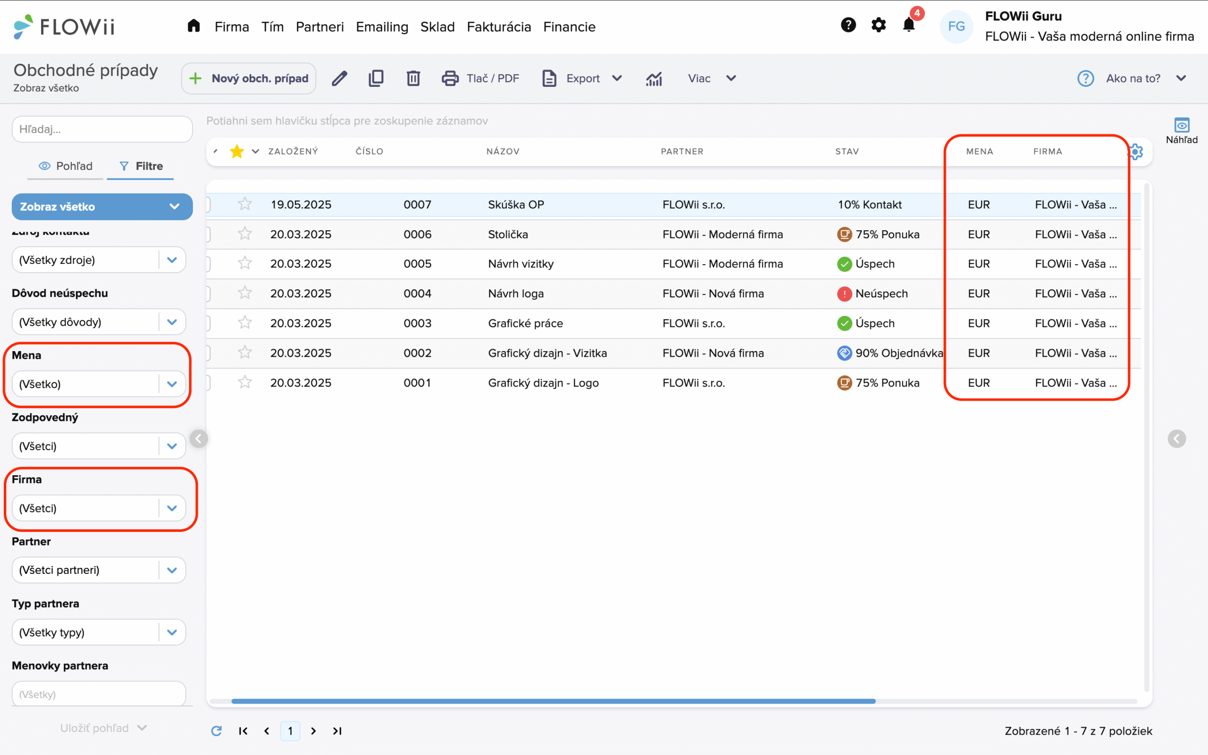1208x755 pixels.
Task: Star the Návrh loga record
Action: click(x=244, y=293)
